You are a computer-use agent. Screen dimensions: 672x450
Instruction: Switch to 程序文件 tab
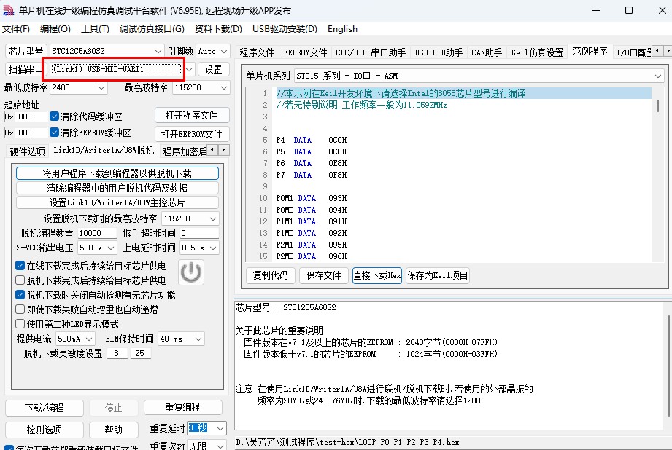[257, 52]
